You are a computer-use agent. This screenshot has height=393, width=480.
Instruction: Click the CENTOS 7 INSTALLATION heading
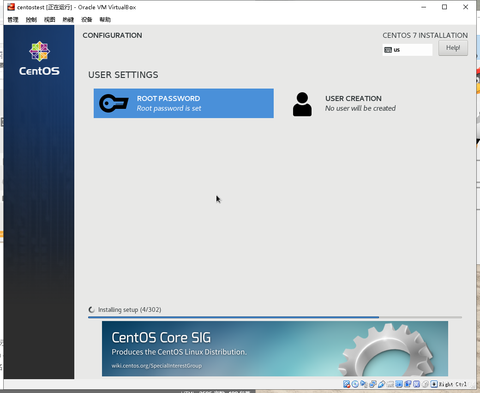coord(425,36)
